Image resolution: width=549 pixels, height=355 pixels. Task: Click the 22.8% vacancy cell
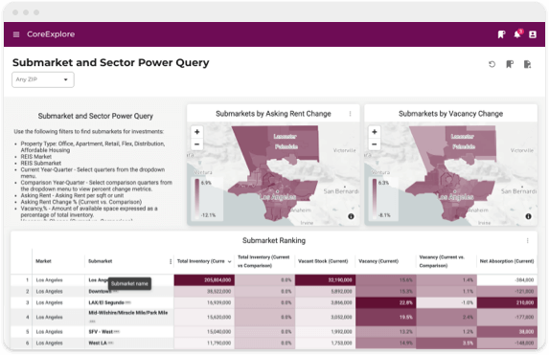pos(386,302)
